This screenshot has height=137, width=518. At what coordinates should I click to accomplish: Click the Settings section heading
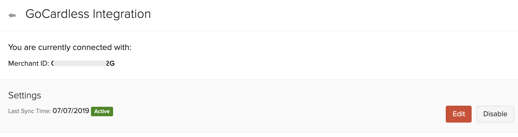point(25,95)
